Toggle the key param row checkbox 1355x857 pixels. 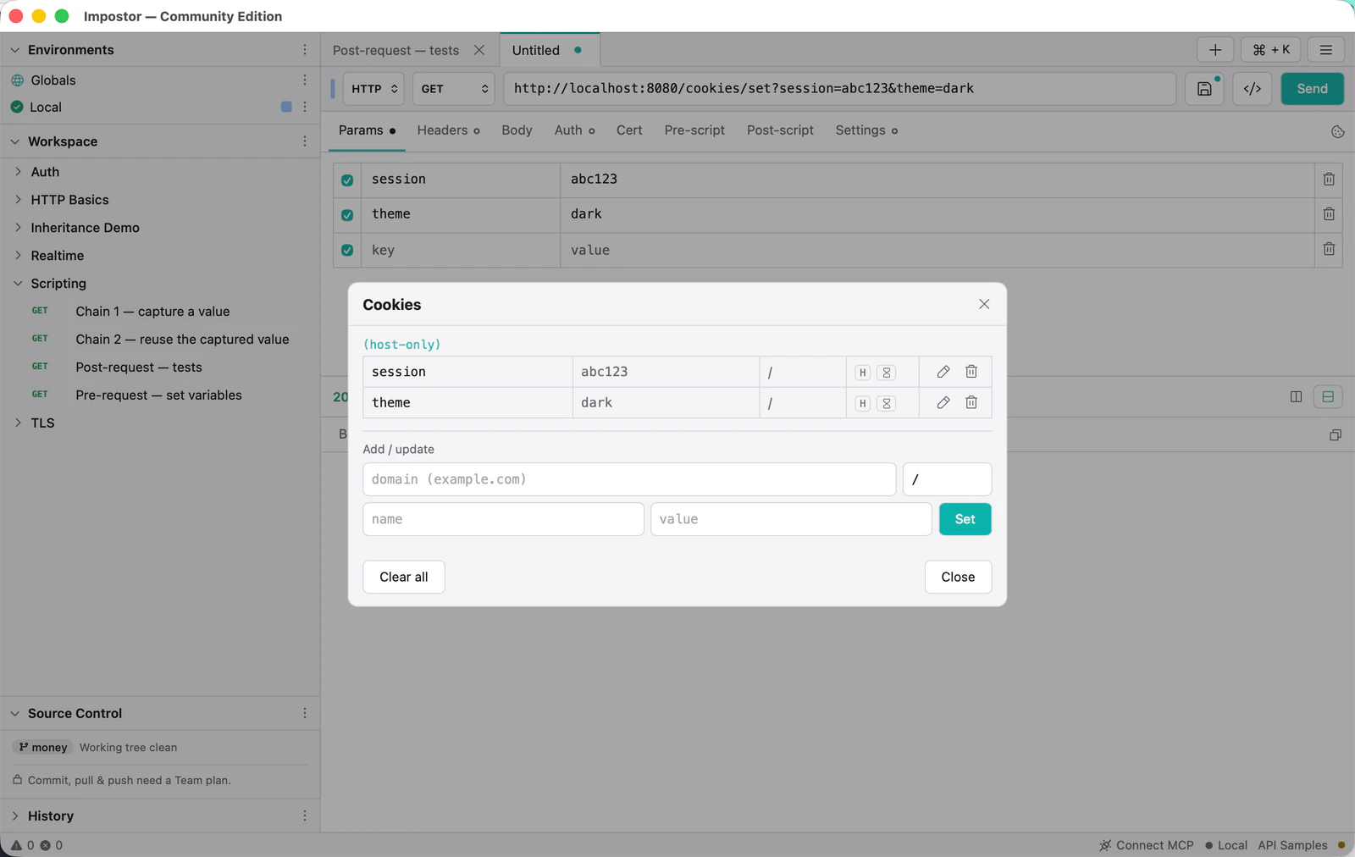coord(347,251)
